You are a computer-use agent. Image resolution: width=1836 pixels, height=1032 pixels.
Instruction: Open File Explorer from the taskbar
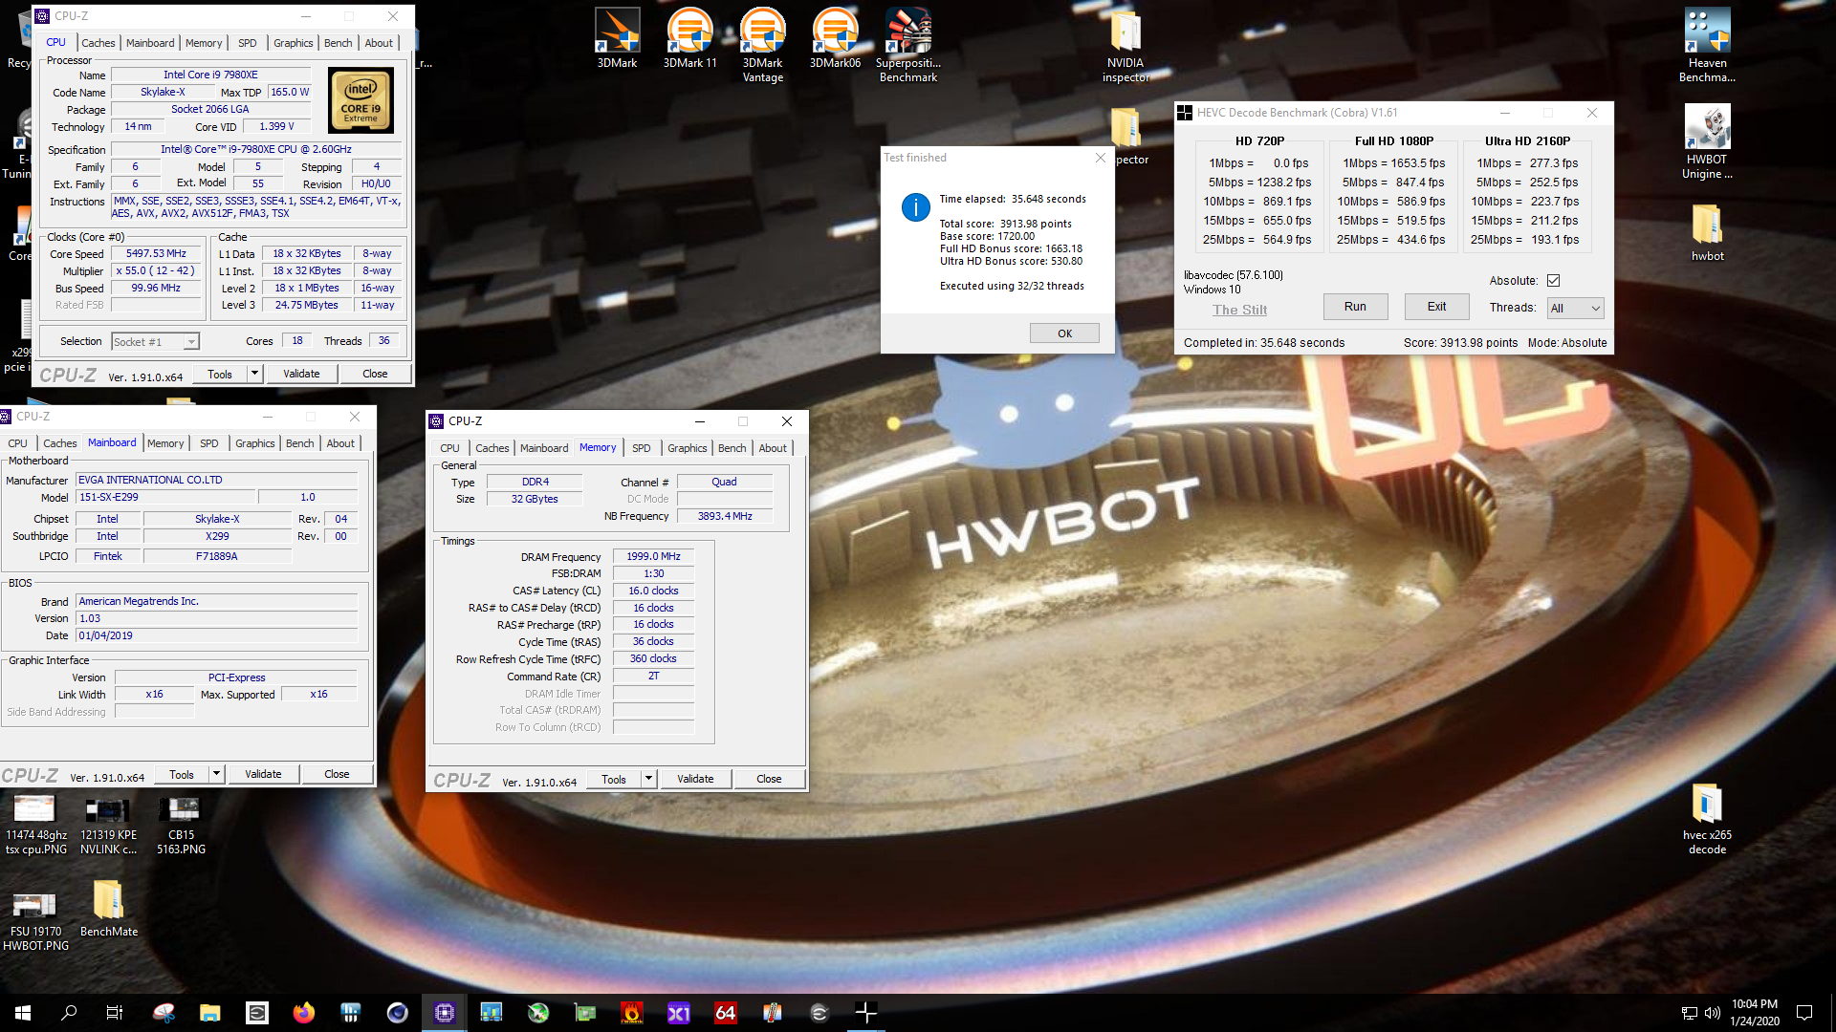[x=210, y=1013]
